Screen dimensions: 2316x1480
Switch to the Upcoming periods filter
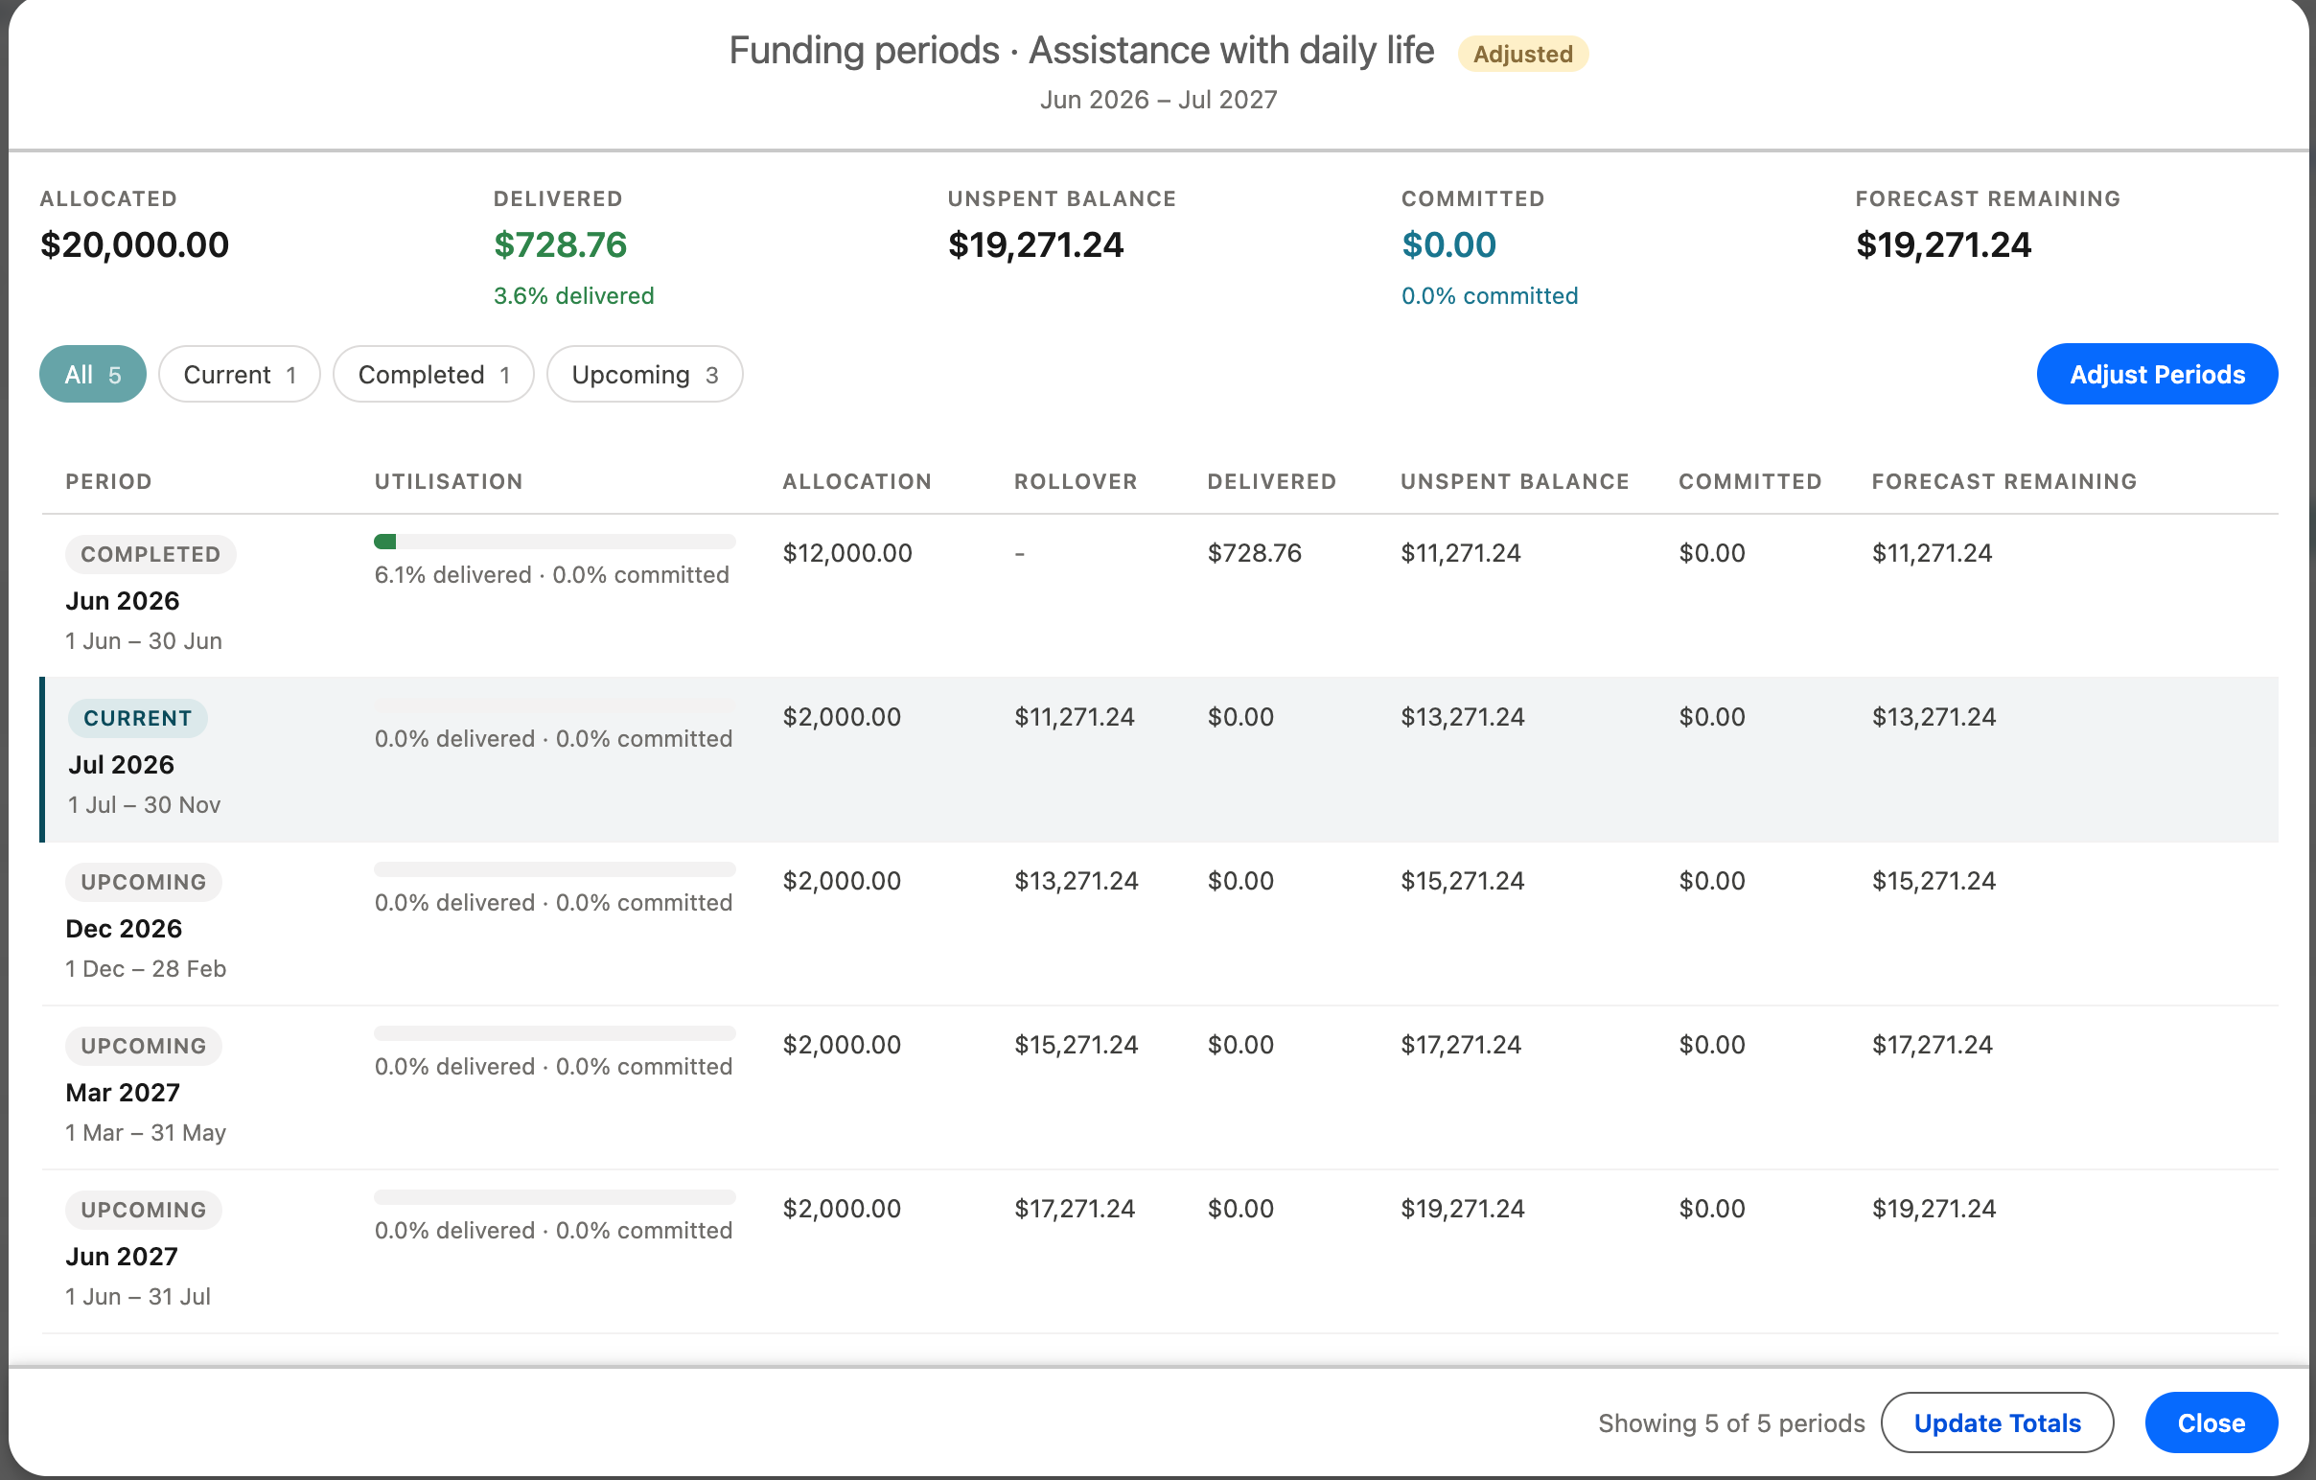(x=644, y=374)
